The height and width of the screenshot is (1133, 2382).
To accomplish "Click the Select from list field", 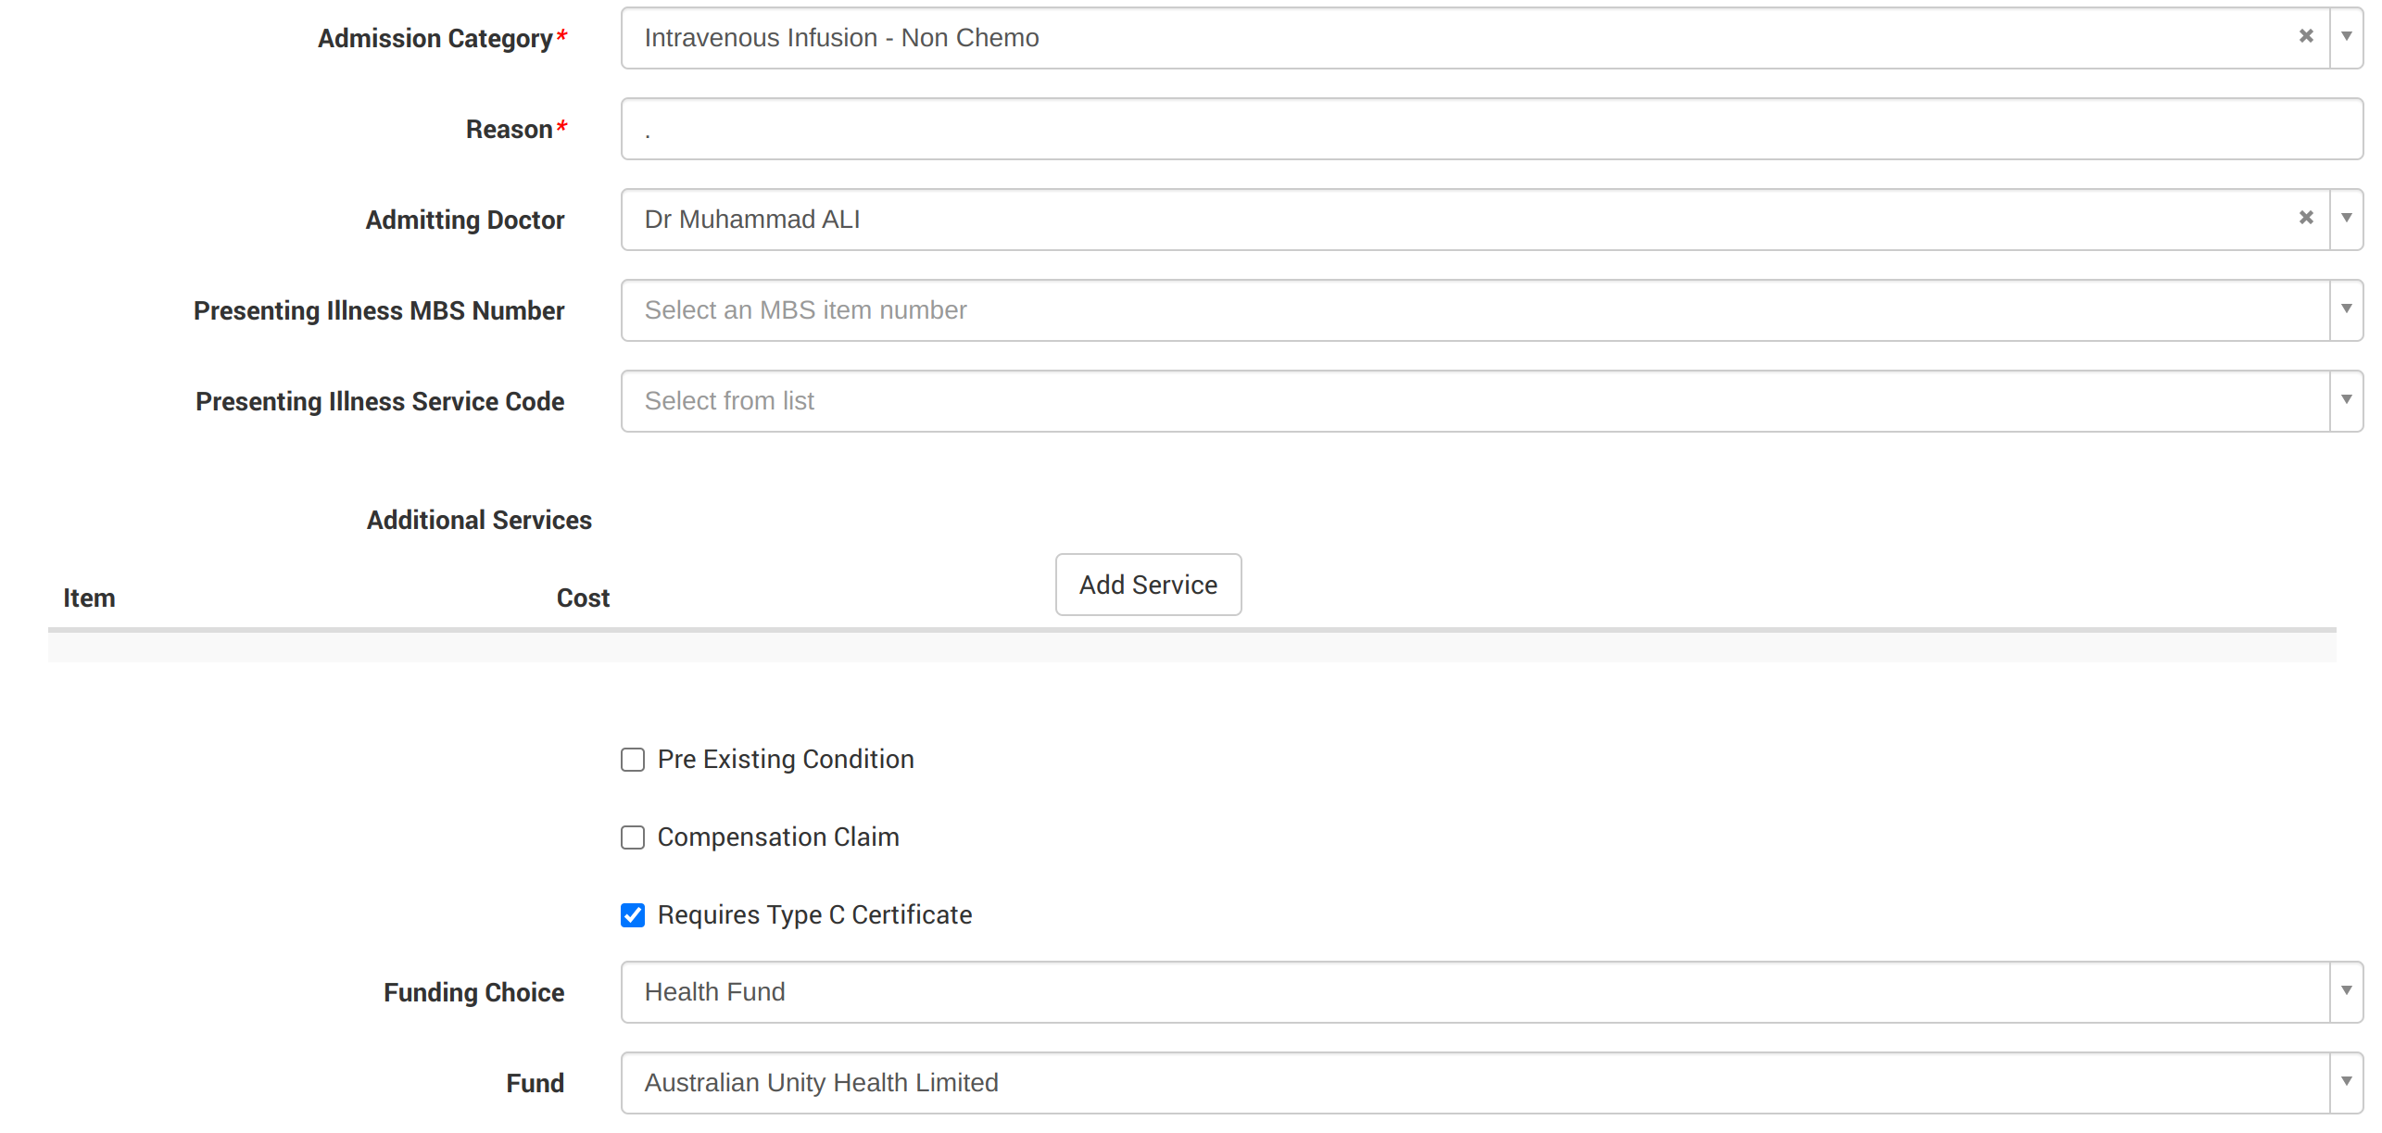I will (x=1473, y=401).
